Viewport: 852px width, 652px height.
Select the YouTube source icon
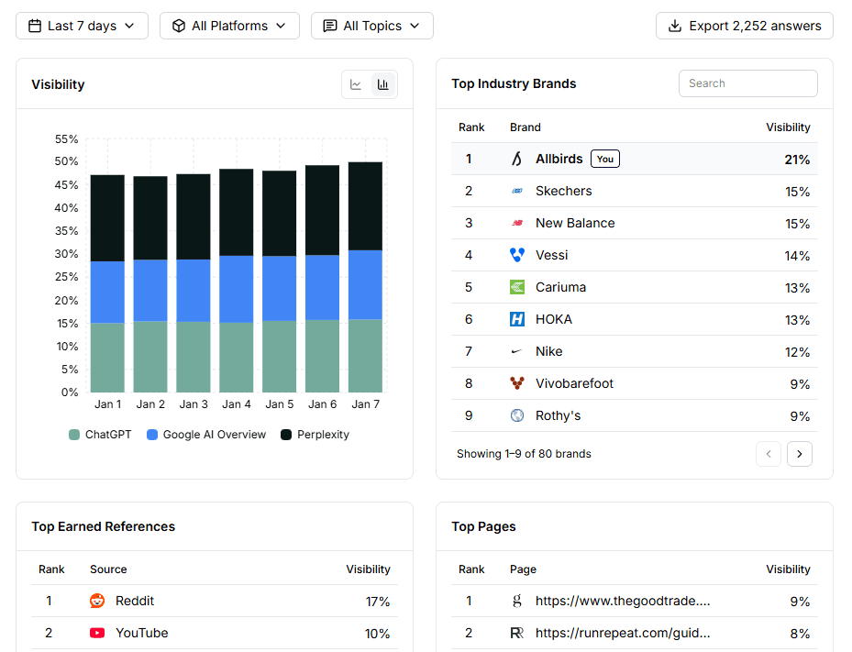tap(97, 633)
